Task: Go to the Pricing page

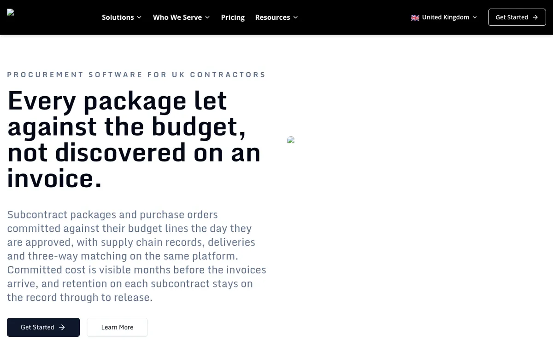Action: [x=233, y=17]
